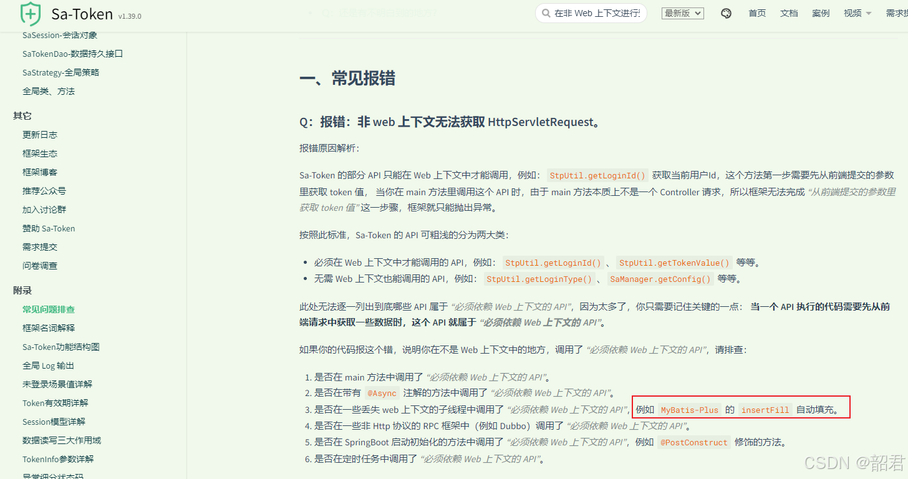Open SaStrategy-全局策略 sidebar entry
This screenshot has width=908, height=479.
coord(60,72)
